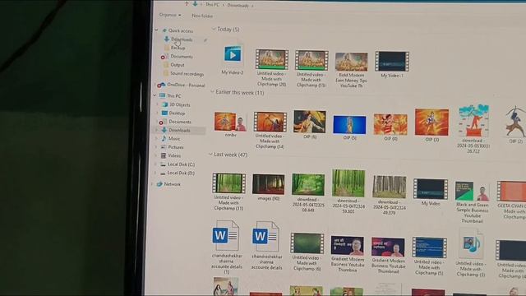Click This PC in the address bar

pyautogui.click(x=212, y=5)
